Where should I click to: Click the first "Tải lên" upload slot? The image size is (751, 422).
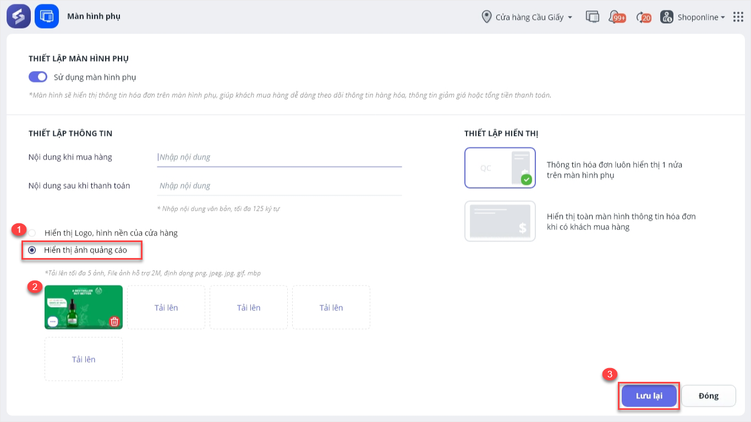166,308
